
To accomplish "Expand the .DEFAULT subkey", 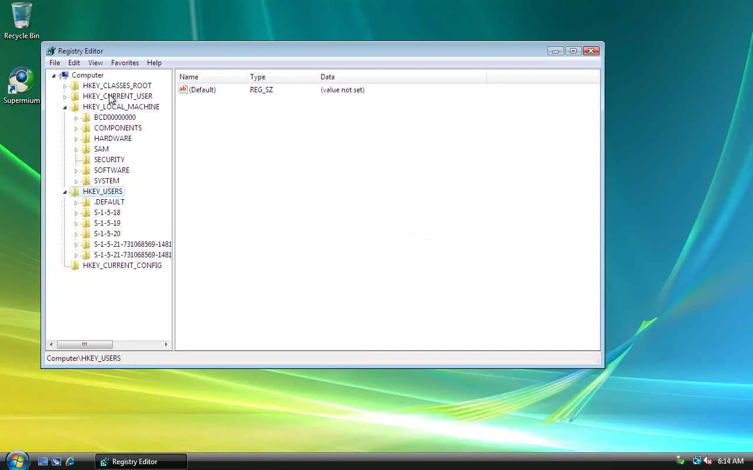I will pos(76,202).
